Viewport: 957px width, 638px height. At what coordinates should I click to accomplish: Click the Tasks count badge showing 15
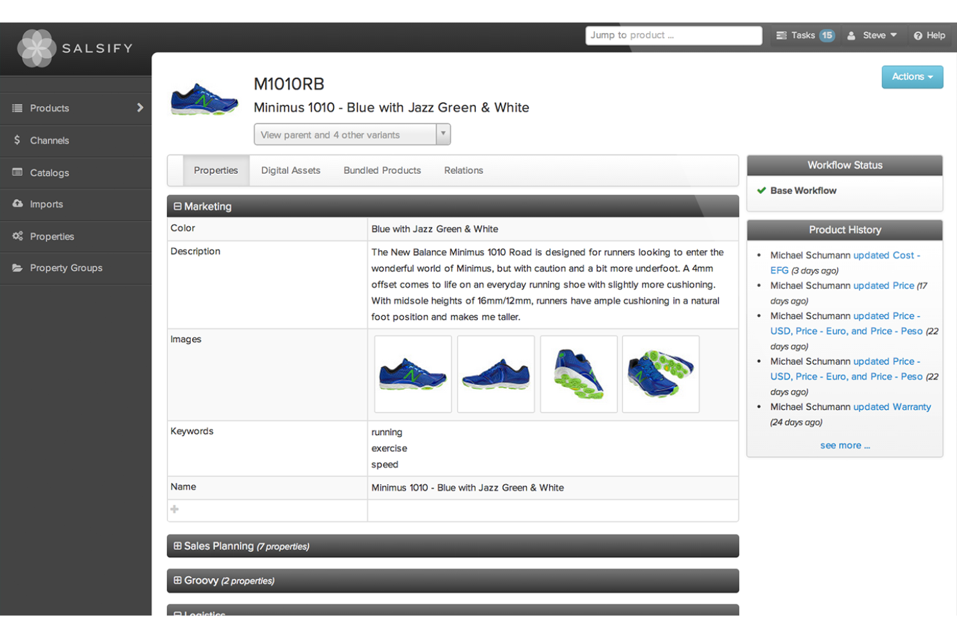(x=827, y=36)
